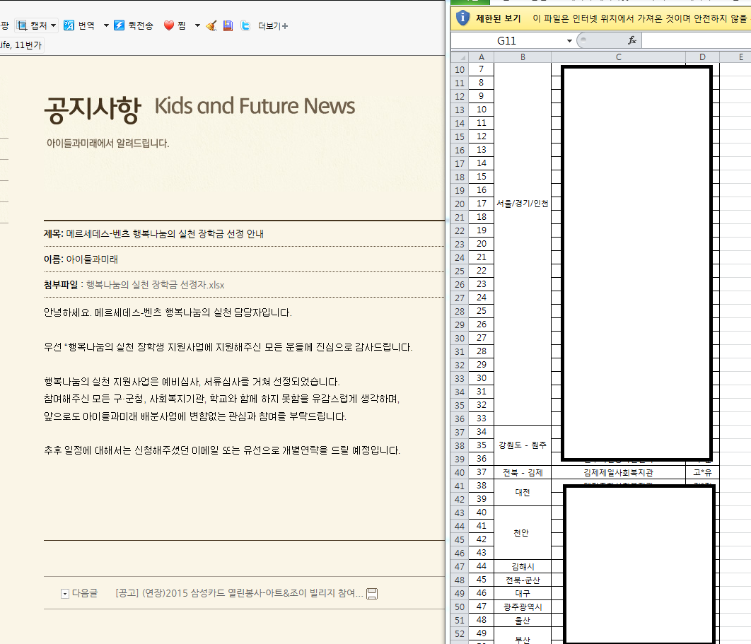Click the 강원도 - 원주 cell
This screenshot has width=751, height=644.
coord(523,445)
